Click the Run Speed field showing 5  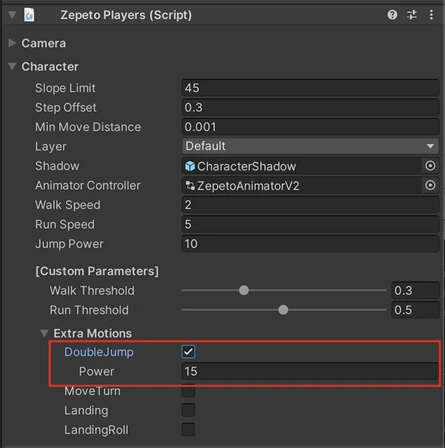pyautogui.click(x=310, y=224)
